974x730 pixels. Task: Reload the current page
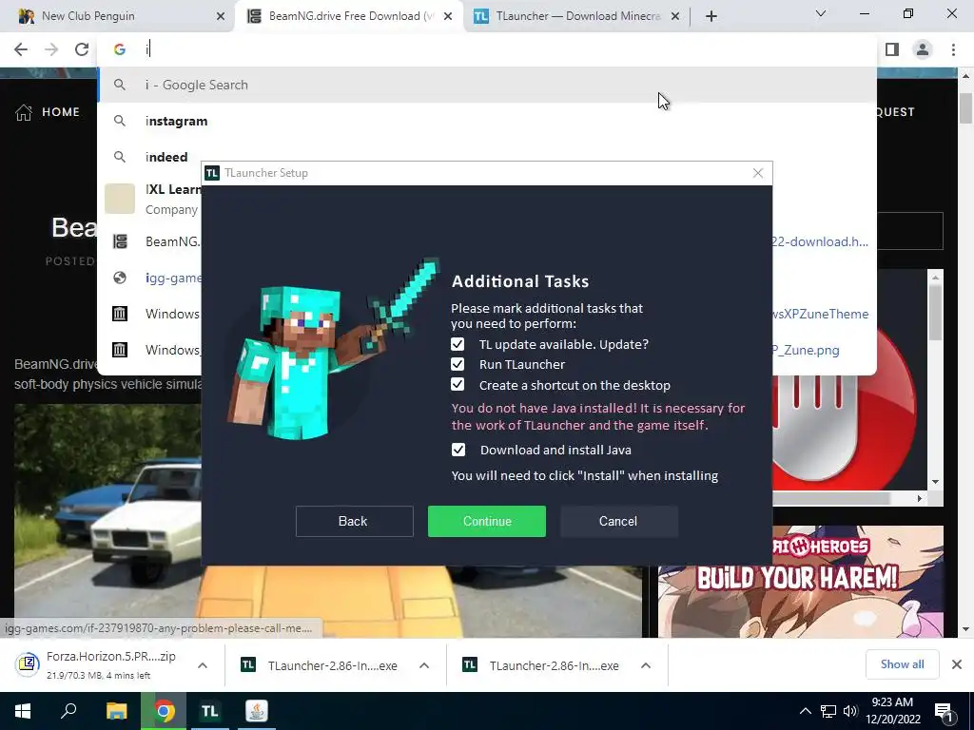[82, 49]
